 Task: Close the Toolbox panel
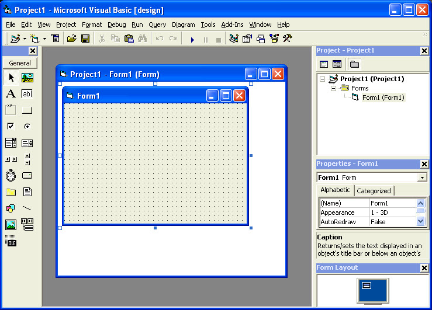point(33,51)
